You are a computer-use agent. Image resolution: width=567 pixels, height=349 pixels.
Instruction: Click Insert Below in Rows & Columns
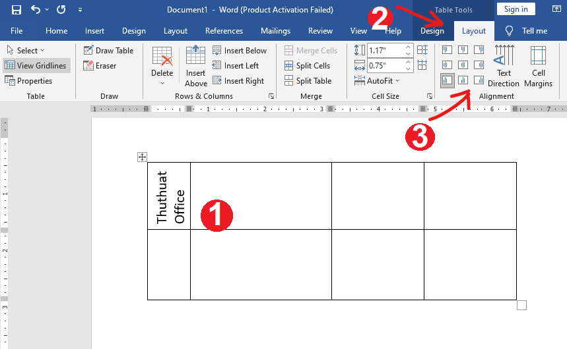[x=239, y=51]
